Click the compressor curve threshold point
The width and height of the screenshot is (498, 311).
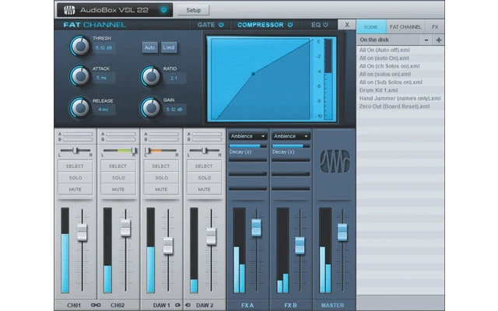pyautogui.click(x=253, y=74)
